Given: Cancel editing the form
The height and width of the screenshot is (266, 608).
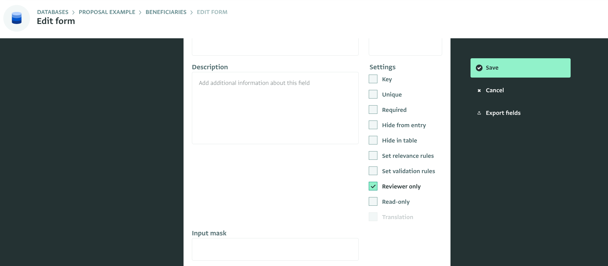Looking at the screenshot, I should [520, 90].
